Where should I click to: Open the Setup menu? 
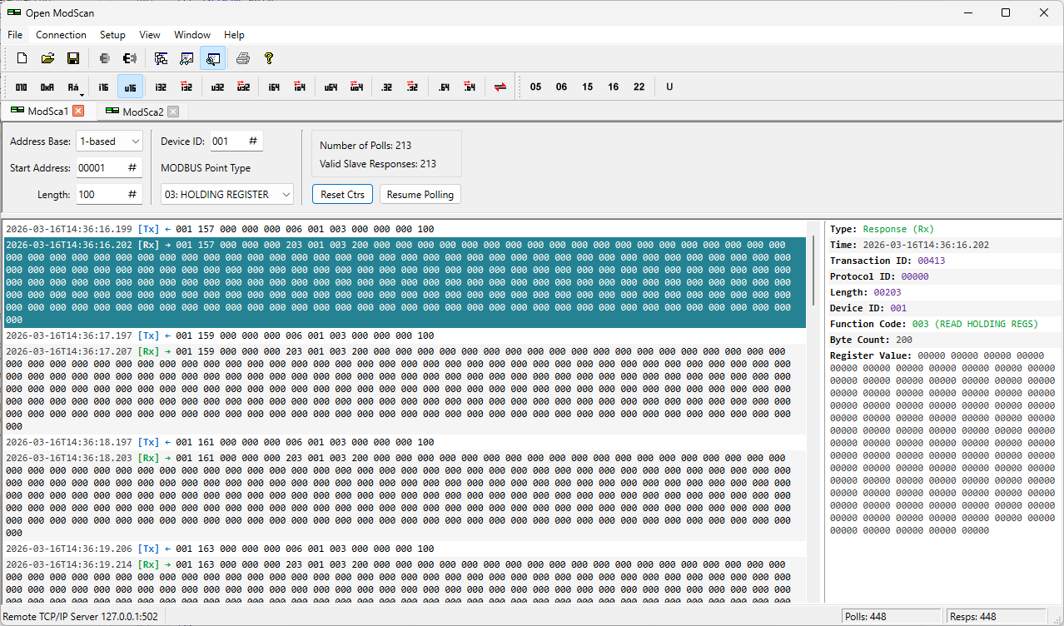112,35
